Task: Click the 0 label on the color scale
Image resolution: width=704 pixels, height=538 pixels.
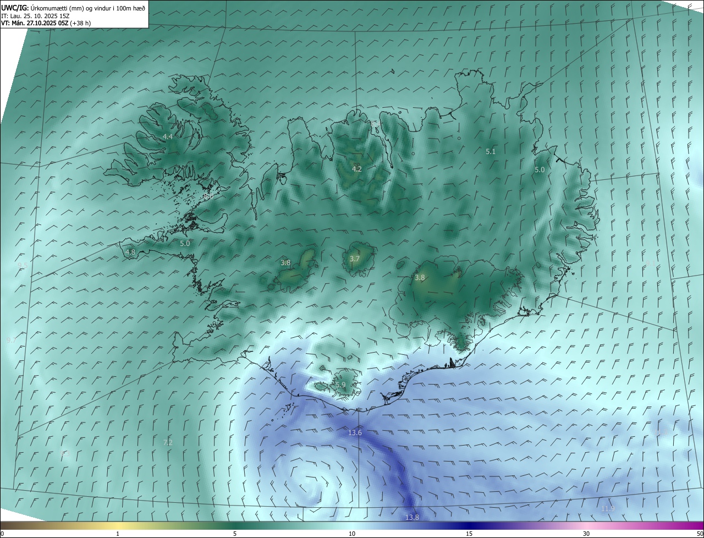Action: 2,534
